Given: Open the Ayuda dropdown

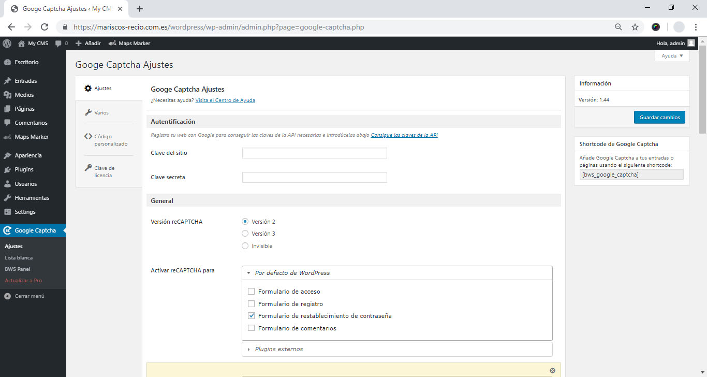Looking at the screenshot, I should pos(672,56).
